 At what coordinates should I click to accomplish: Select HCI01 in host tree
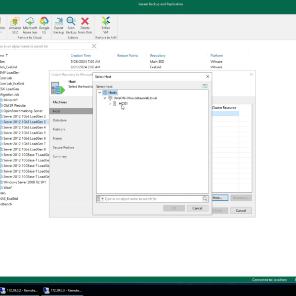coord(123,103)
